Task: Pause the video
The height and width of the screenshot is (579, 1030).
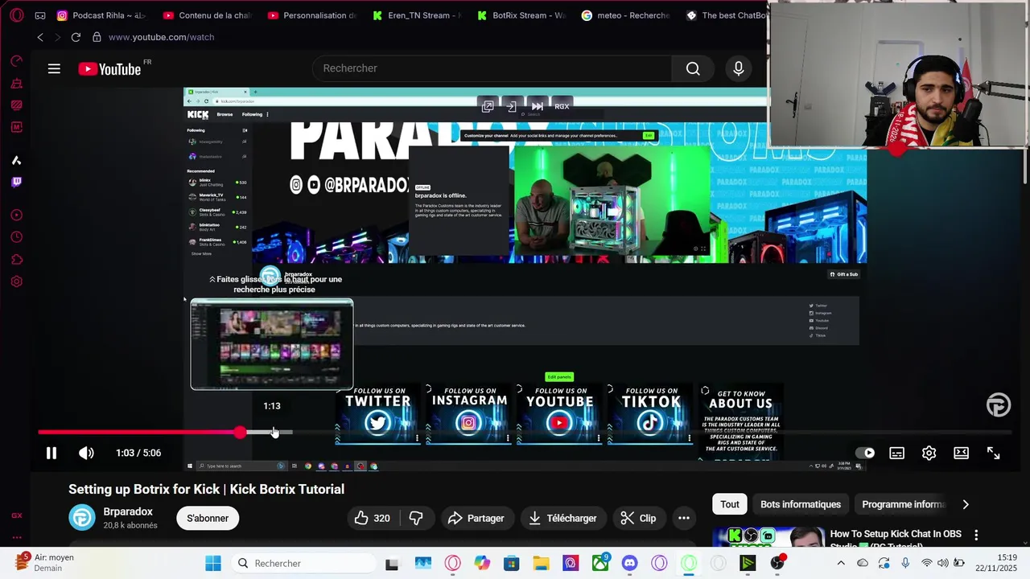Action: tap(51, 453)
